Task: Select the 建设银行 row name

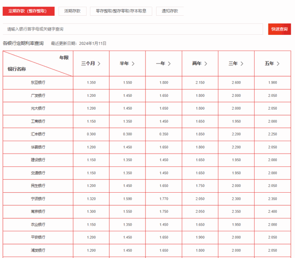Action: (38, 160)
